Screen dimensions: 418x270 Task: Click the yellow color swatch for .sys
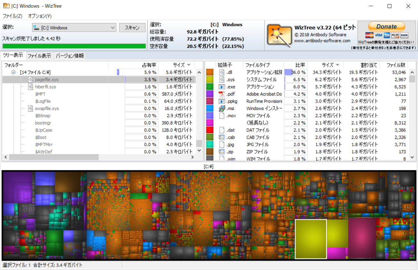(x=210, y=80)
